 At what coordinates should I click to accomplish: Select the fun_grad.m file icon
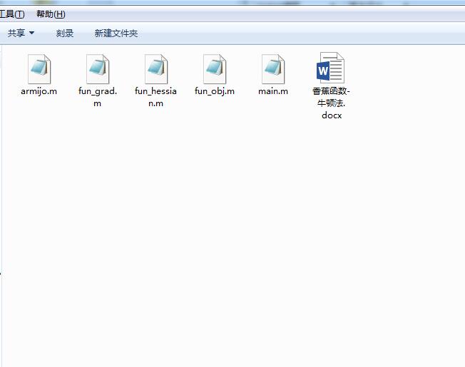coord(98,68)
